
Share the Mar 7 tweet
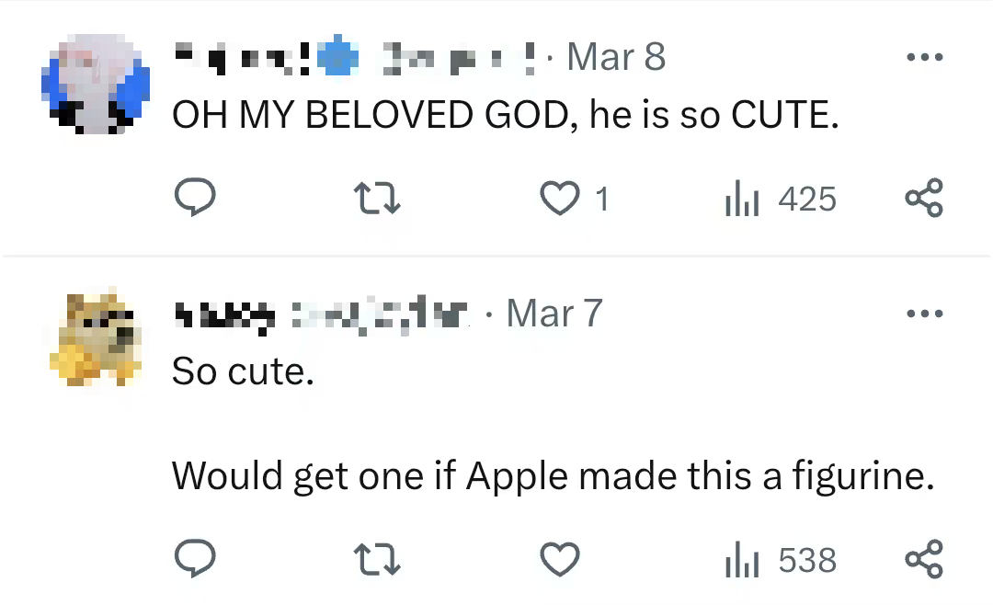point(924,558)
